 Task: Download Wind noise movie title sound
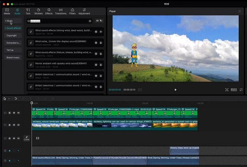(x=101, y=43)
